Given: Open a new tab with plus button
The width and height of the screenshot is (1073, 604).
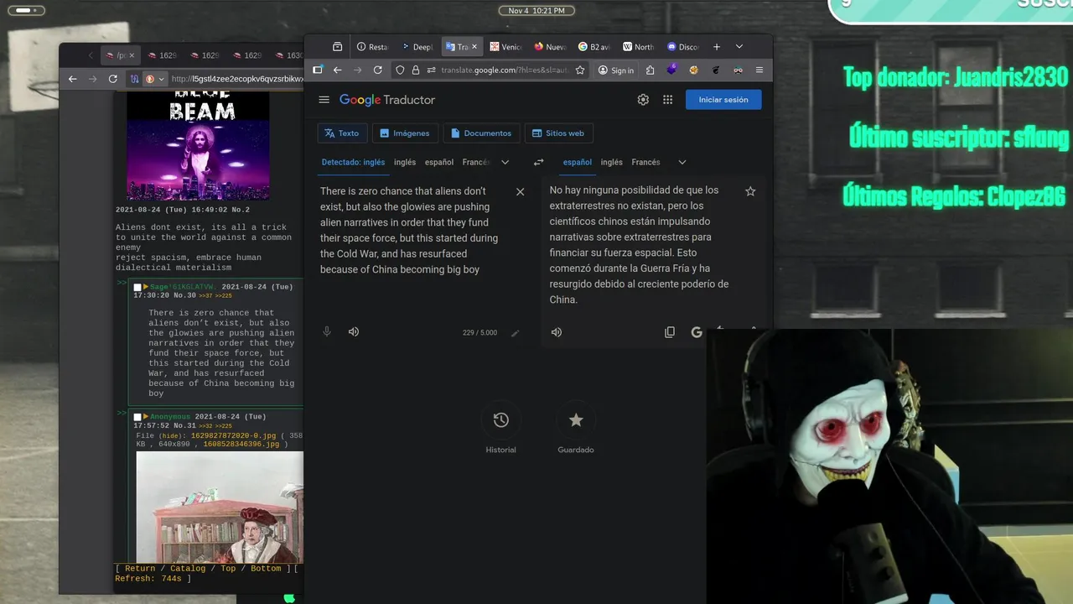Looking at the screenshot, I should [716, 47].
